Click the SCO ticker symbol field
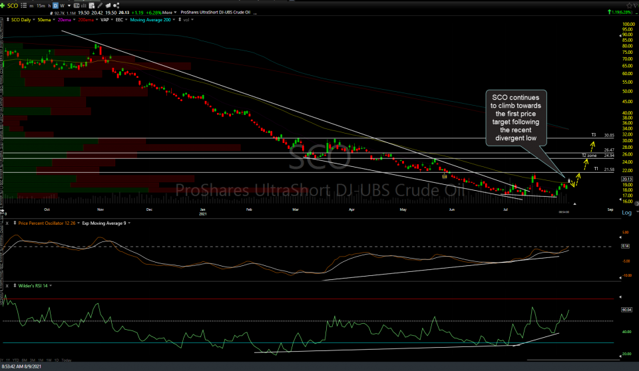The width and height of the screenshot is (639, 371). point(13,6)
